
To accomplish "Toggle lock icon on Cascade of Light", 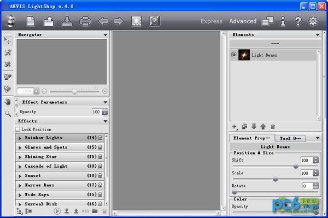I will 100,166.
